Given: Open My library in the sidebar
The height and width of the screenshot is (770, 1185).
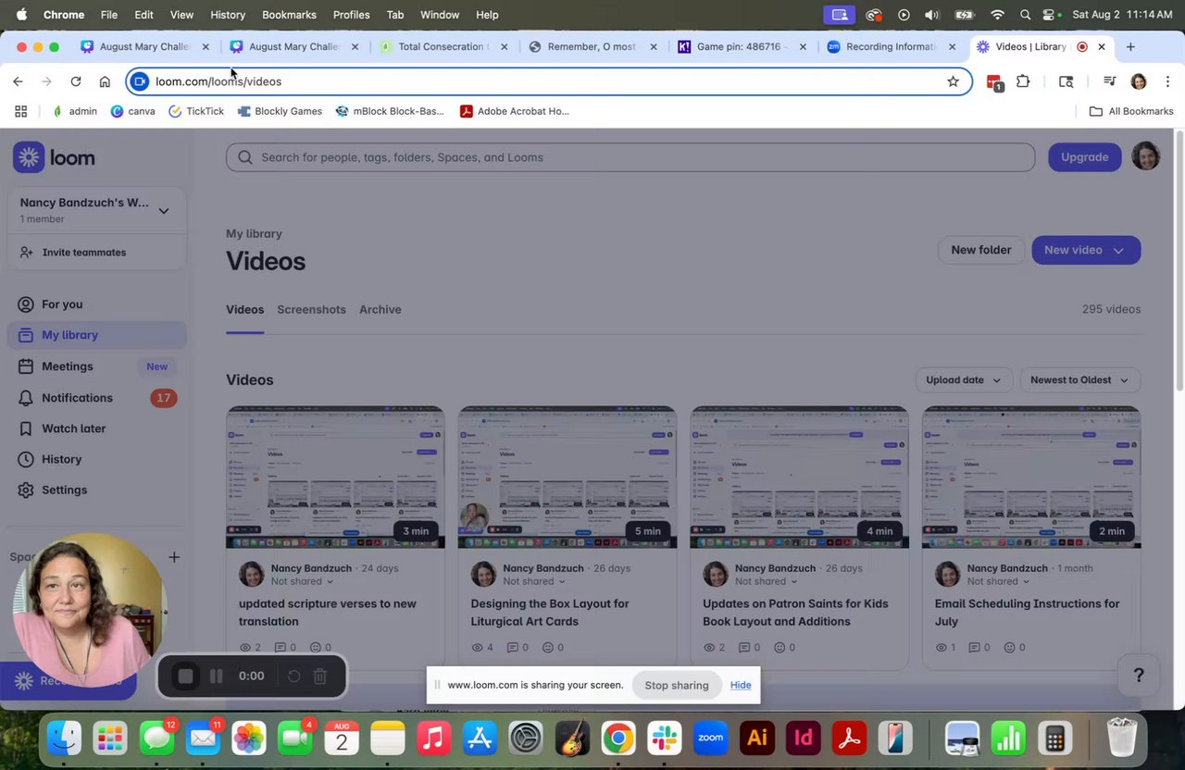Looking at the screenshot, I should click(97, 335).
